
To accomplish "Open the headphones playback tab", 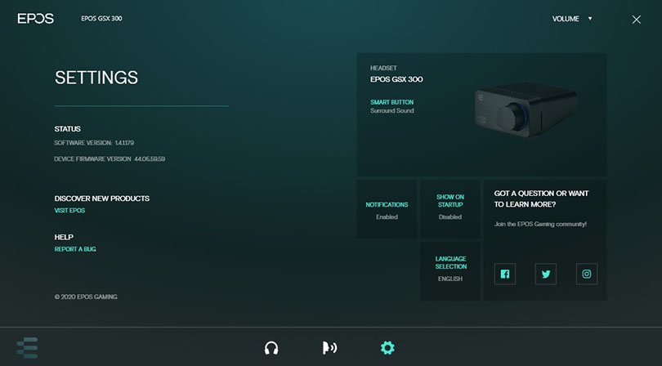I will pos(271,348).
